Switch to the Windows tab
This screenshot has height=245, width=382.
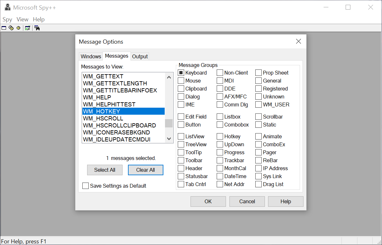point(91,56)
